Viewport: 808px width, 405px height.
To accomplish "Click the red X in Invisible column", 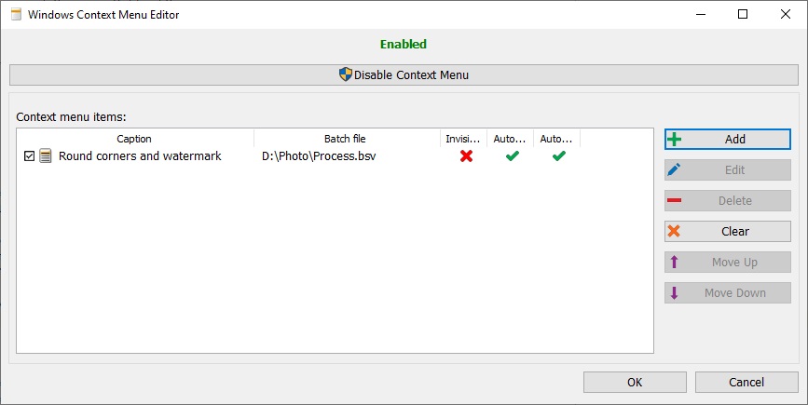I will point(466,156).
